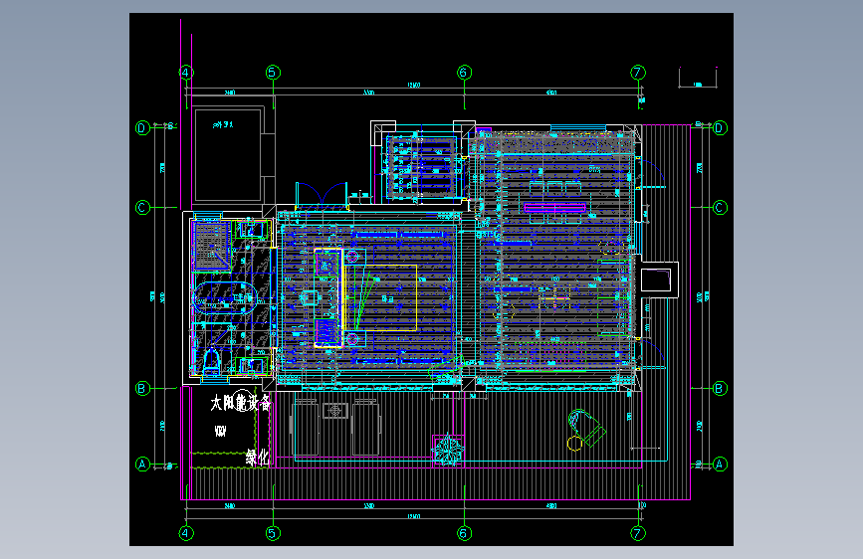Select the 绿化 text label

coord(257,458)
